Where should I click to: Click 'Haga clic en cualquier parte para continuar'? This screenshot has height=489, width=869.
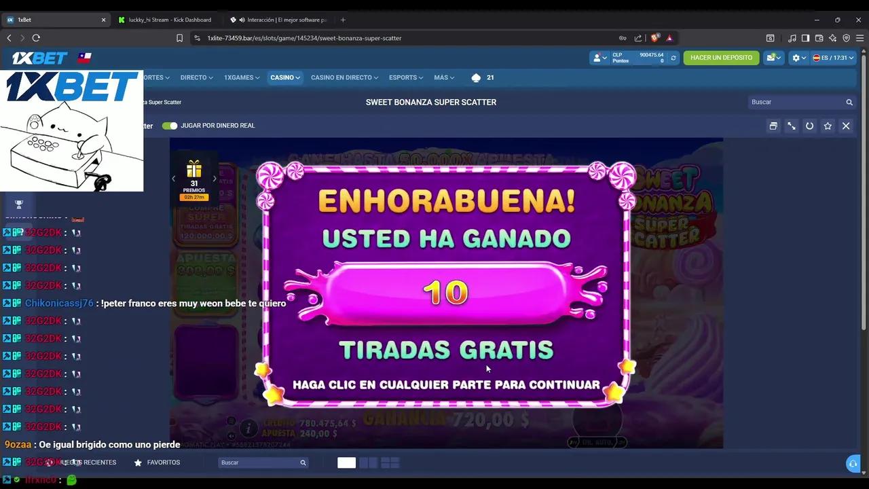[x=446, y=384]
